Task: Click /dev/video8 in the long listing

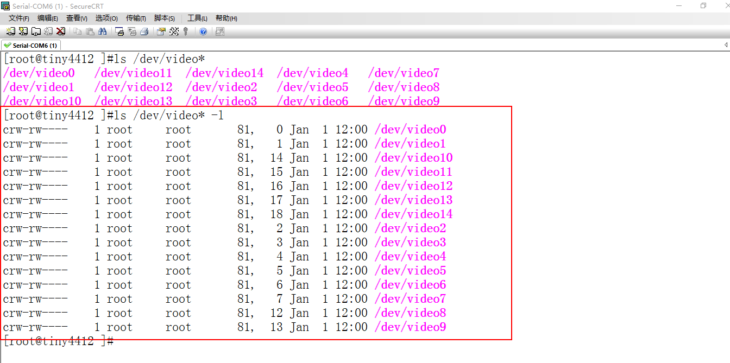Action: (x=410, y=313)
